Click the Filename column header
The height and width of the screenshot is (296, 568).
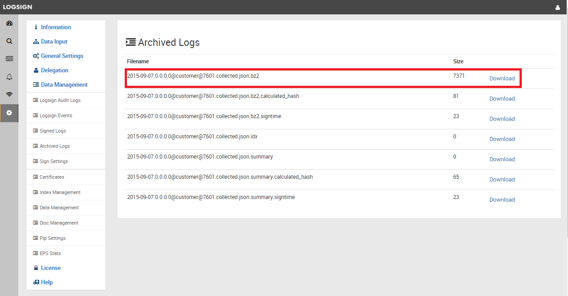pos(138,61)
